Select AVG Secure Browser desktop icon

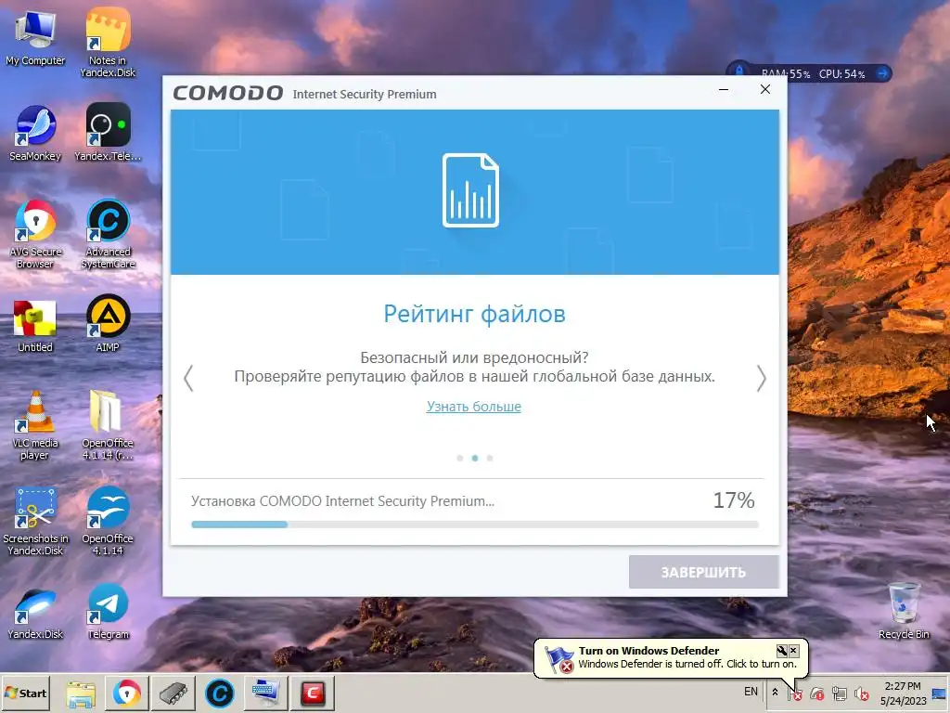pos(35,234)
